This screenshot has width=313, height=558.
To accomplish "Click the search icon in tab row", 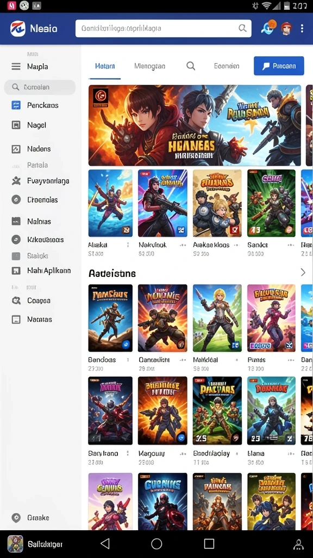I will (x=191, y=66).
